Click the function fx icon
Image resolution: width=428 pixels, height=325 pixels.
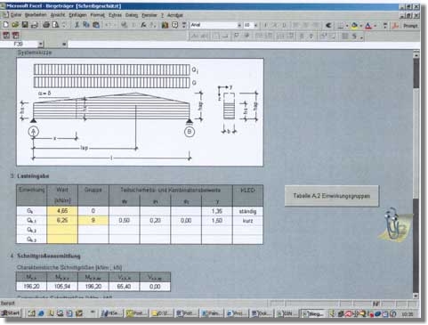(x=143, y=25)
